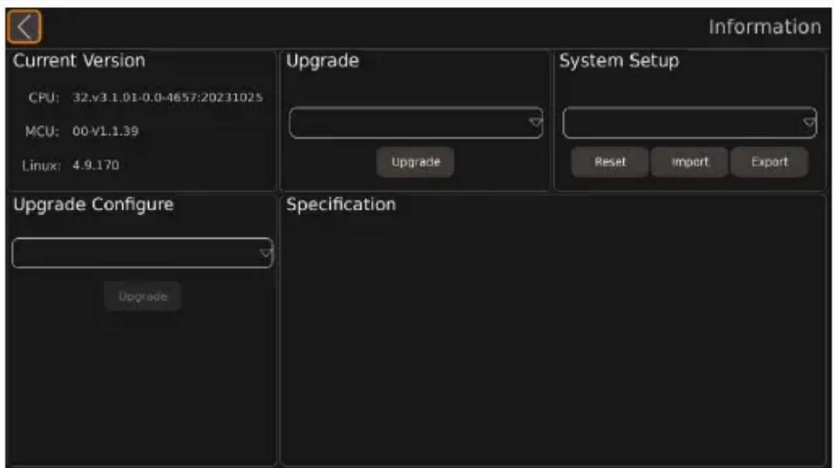Click the Upgrade Configure heading
Image resolution: width=835 pixels, height=468 pixels.
point(94,205)
